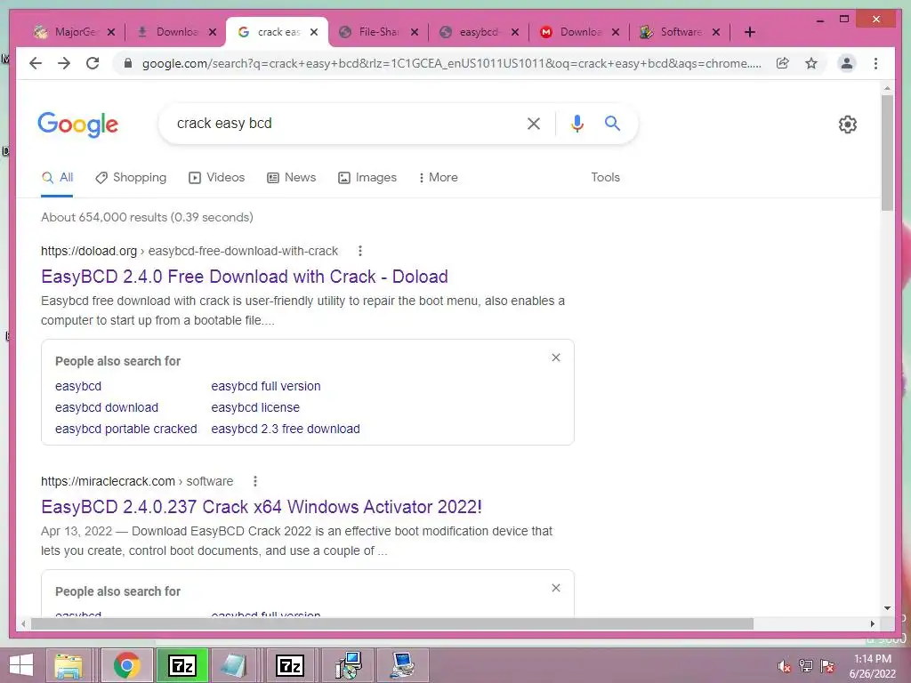Open the Windows Start button

point(21,665)
